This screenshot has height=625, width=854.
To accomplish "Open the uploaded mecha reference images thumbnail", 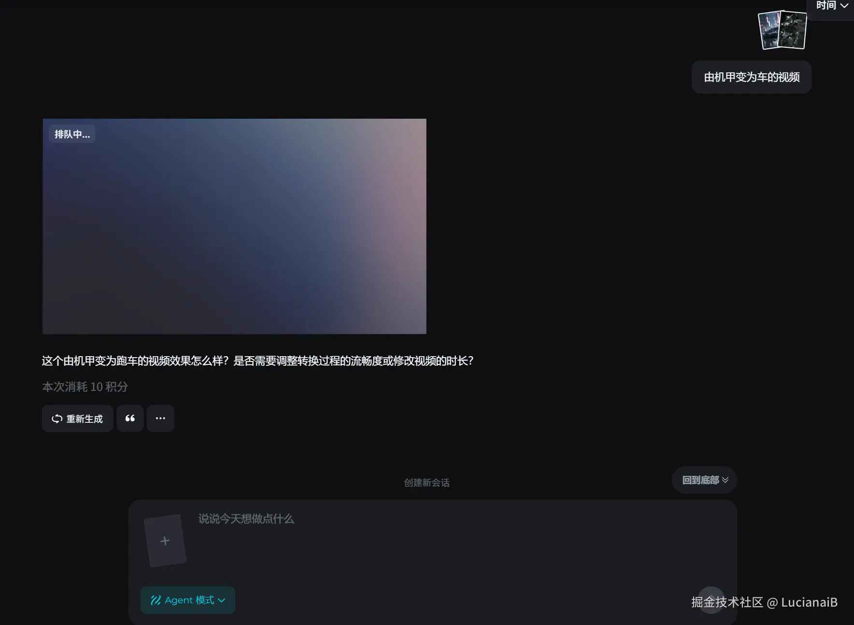I will (x=783, y=30).
